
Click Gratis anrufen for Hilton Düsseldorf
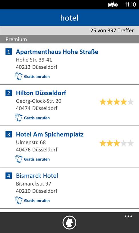coord(37,118)
